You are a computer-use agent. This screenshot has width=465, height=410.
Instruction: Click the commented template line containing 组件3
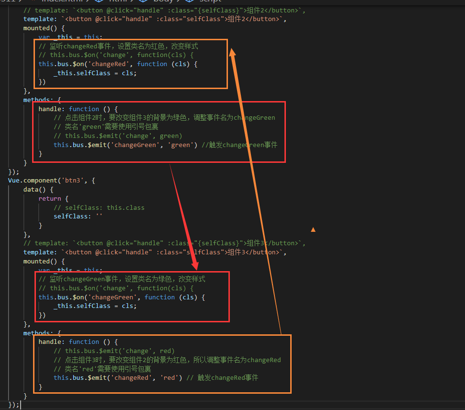[164, 243]
